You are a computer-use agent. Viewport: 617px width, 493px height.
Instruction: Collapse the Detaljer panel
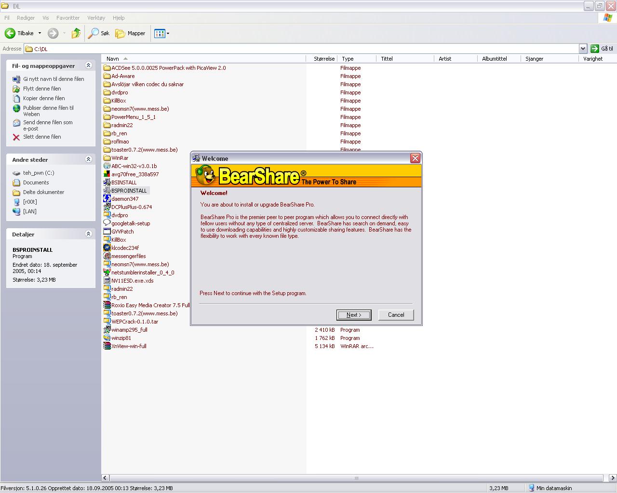click(x=88, y=234)
